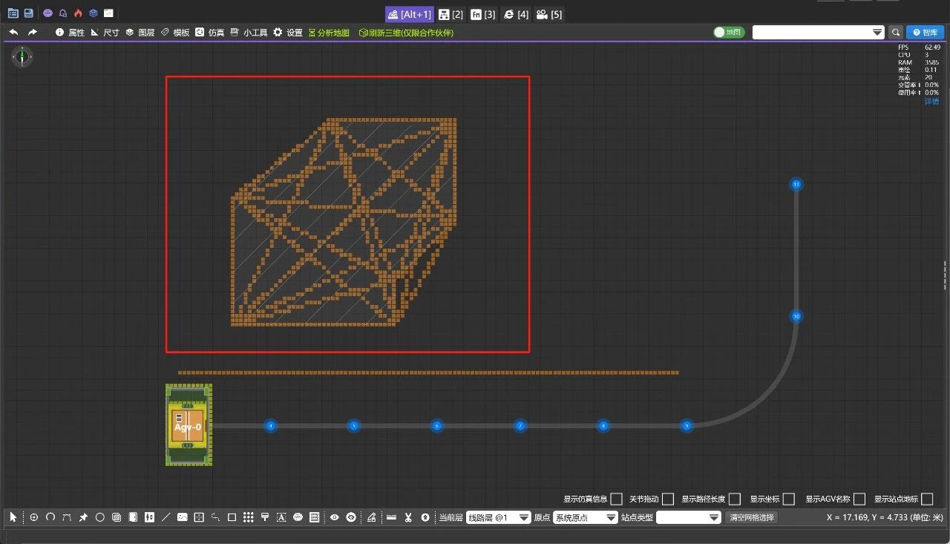Select the text box 'A' tool
950x544 pixels.
click(281, 517)
